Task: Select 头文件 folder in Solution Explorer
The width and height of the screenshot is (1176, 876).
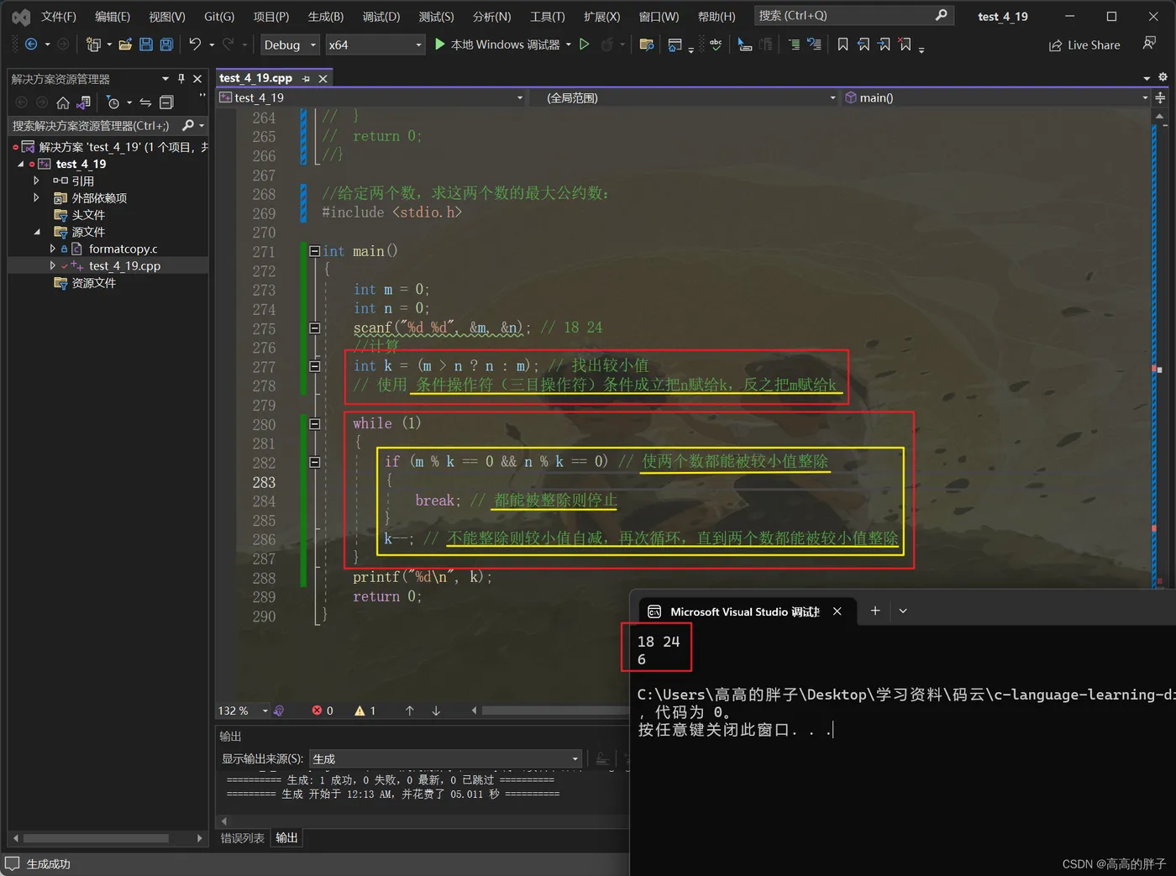Action: pos(88,215)
